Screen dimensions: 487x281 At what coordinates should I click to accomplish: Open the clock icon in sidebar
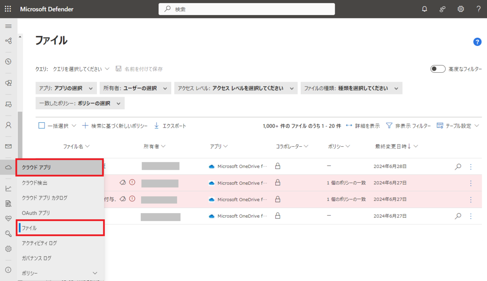click(x=8, y=62)
